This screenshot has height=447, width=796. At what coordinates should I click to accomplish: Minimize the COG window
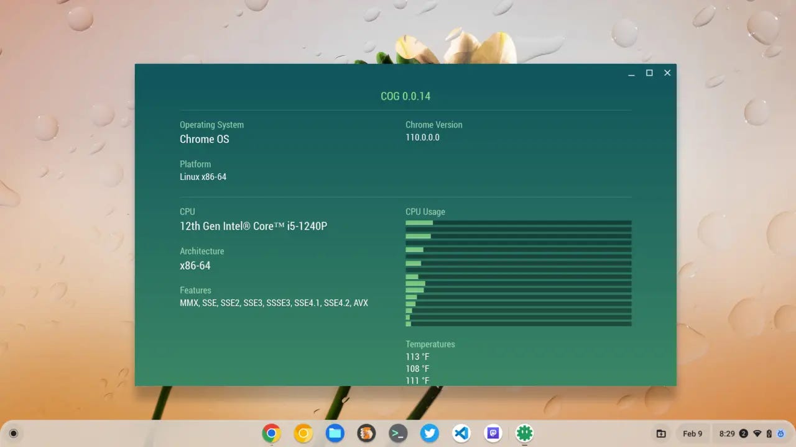[631, 73]
